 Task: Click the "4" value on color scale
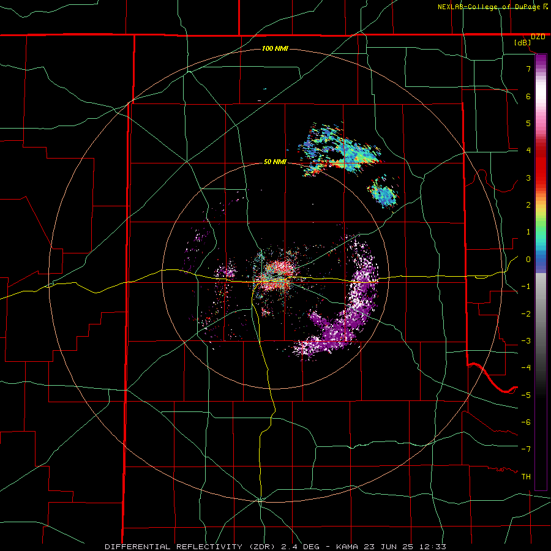coord(528,151)
